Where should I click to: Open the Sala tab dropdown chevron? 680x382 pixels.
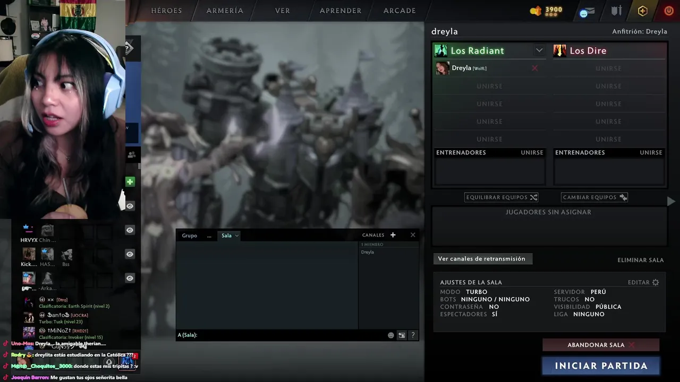point(237,236)
